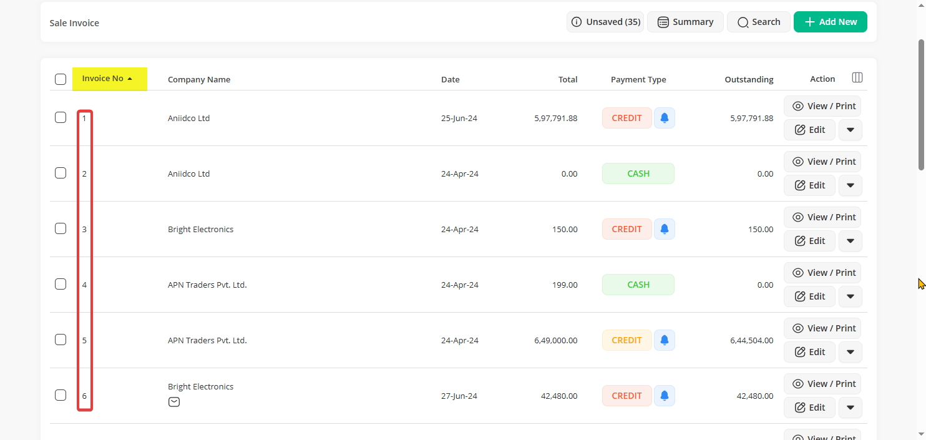Click reminder bell on Bright Electronics invoice 3
This screenshot has height=440, width=926.
tap(665, 229)
